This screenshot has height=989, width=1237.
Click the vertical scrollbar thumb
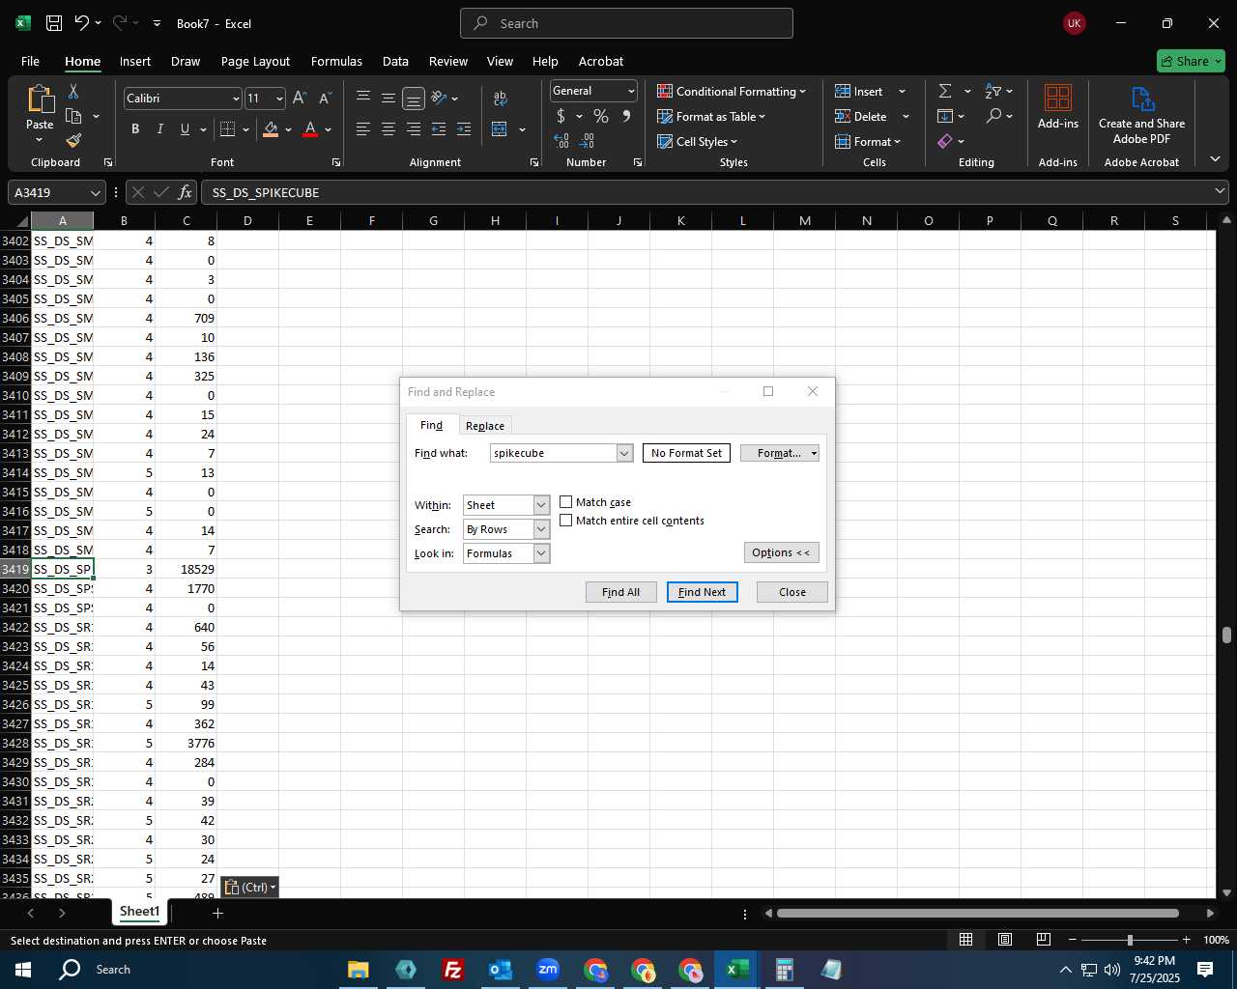click(x=1226, y=635)
